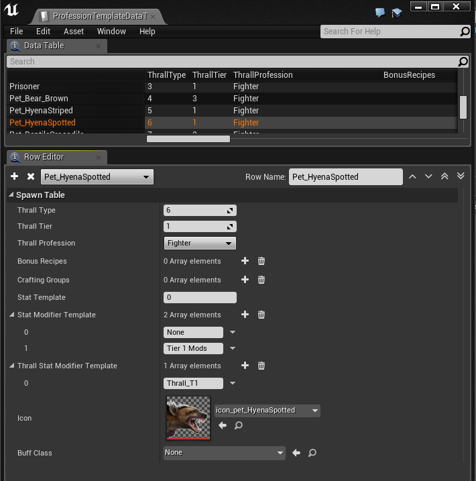This screenshot has height=481, width=476.
Task: Switch to the Row Editor tab
Action: click(x=44, y=157)
